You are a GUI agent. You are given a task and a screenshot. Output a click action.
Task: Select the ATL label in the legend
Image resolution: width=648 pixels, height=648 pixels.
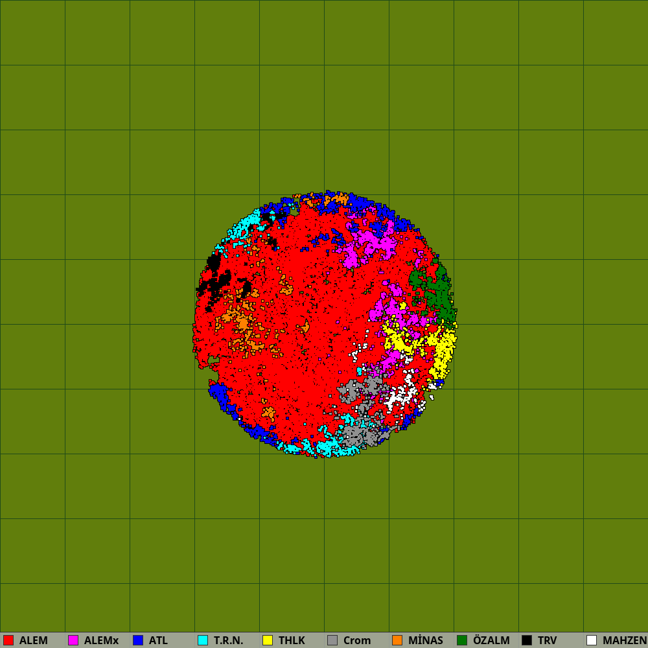point(158,641)
